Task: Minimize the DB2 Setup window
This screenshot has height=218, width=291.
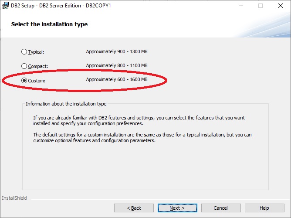Action: (240, 6)
